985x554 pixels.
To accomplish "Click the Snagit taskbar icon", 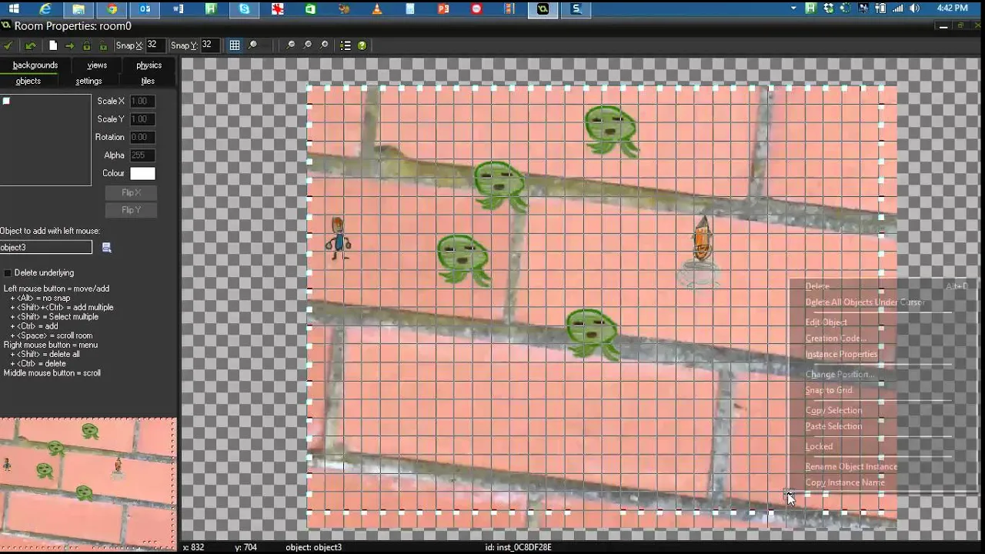I will (x=576, y=9).
